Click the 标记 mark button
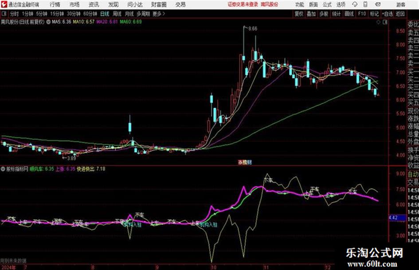The width and height of the screenshot is (419, 270). 374,14
